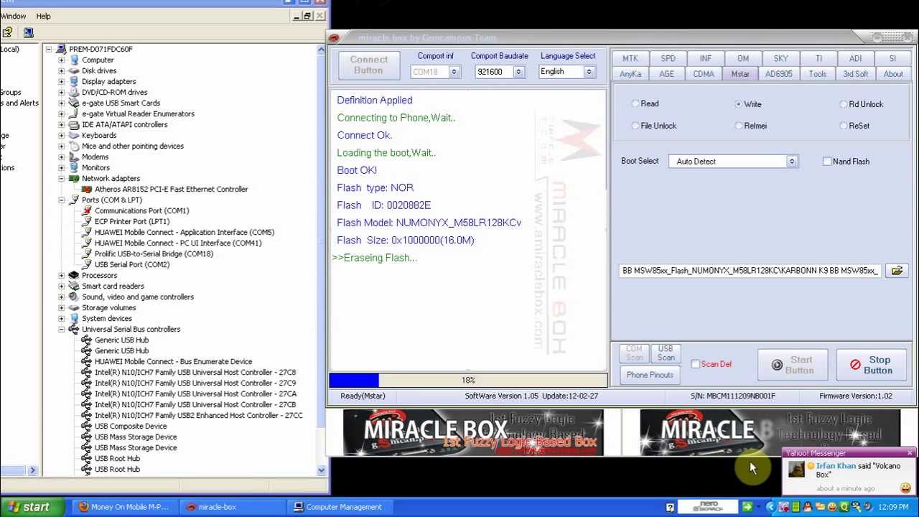Switch to the SPD tab

pos(668,58)
